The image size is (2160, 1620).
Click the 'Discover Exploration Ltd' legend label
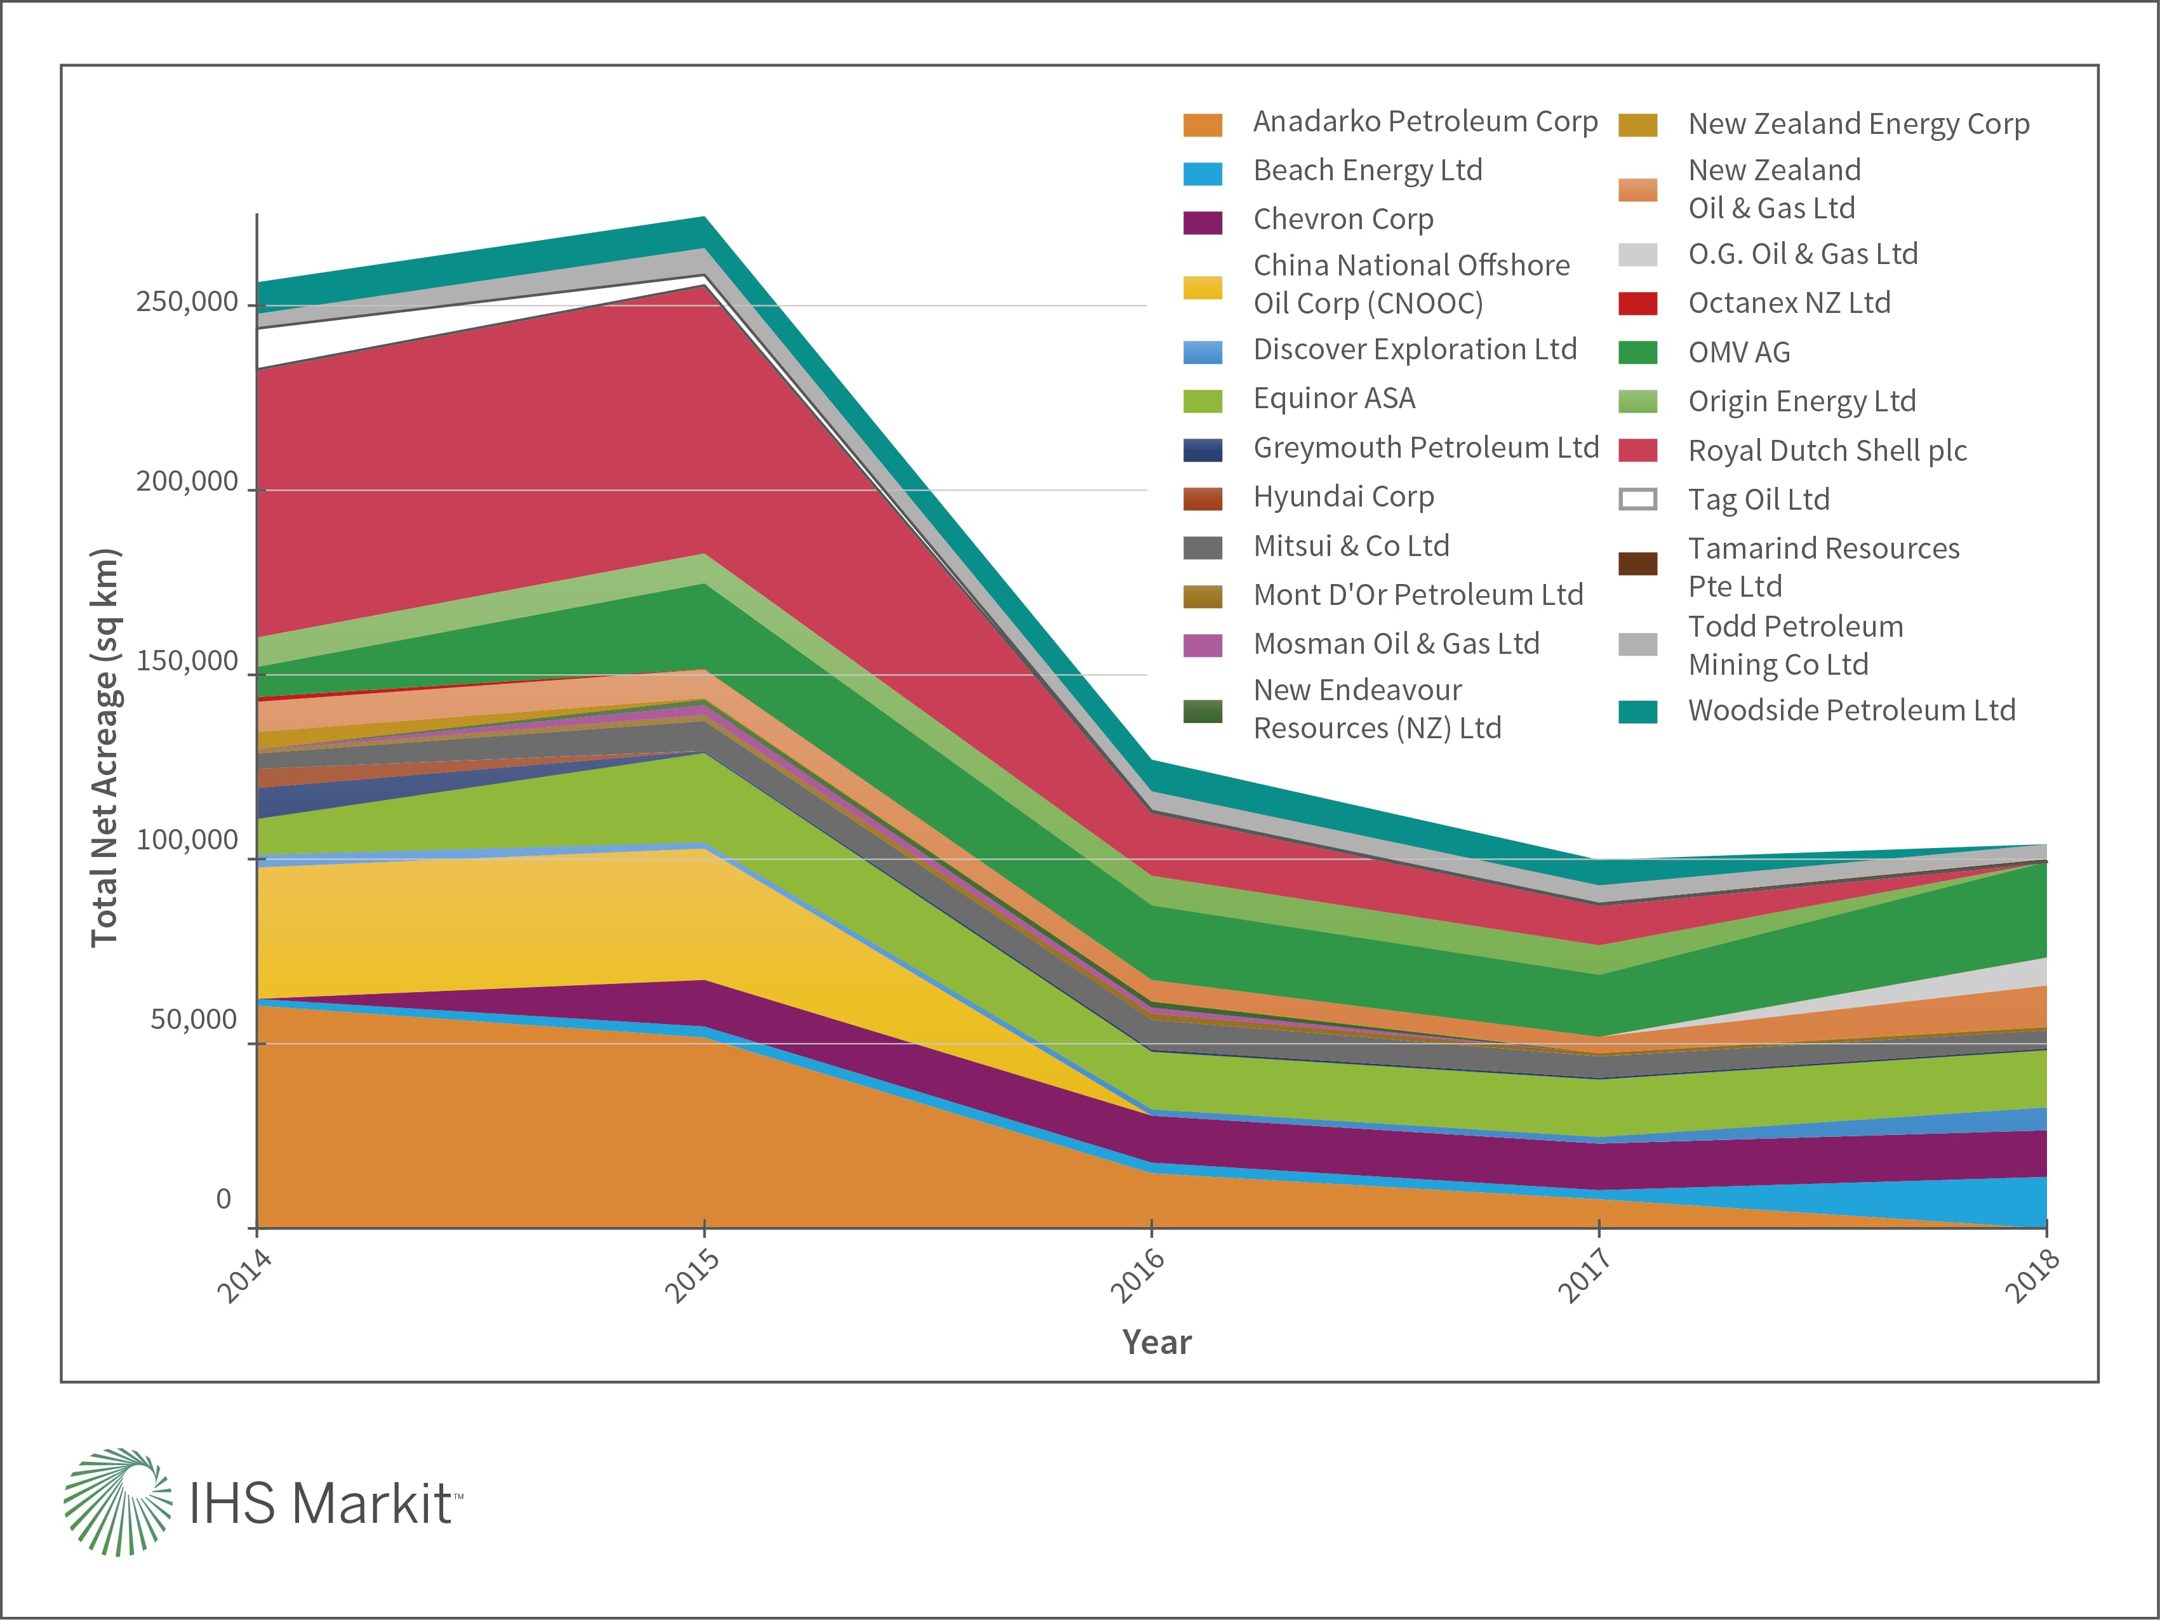pos(1415,350)
